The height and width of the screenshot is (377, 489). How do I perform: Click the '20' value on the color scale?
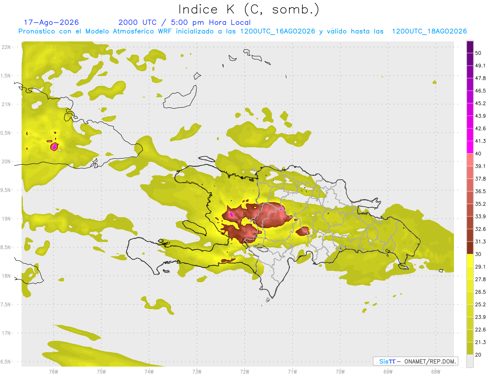479,354
